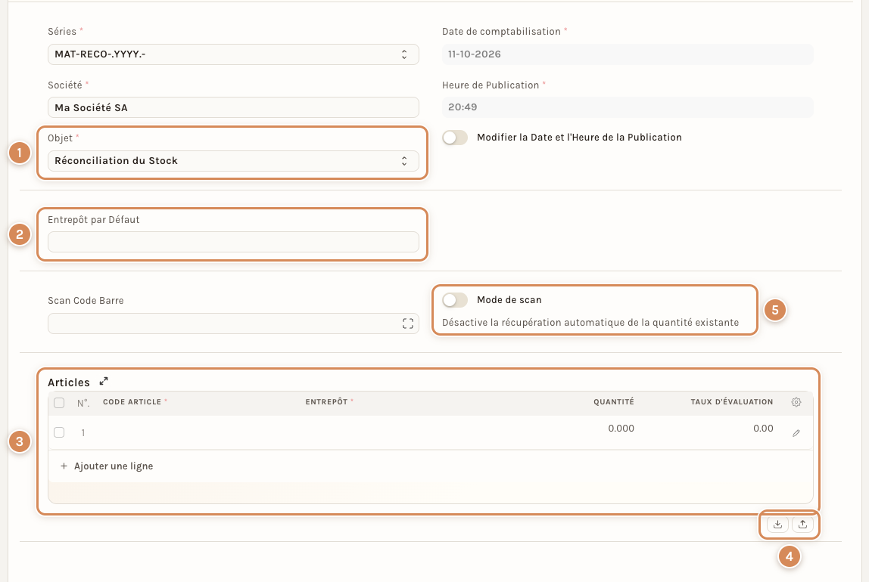Click the TAUX D'ÉVALUATION column header
Image resolution: width=869 pixels, height=582 pixels.
click(x=731, y=402)
